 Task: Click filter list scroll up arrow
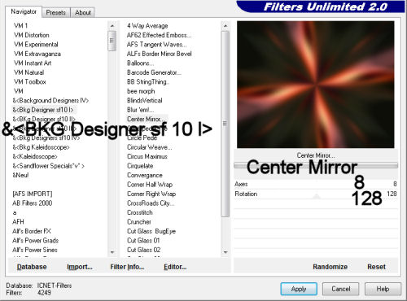click(x=225, y=26)
